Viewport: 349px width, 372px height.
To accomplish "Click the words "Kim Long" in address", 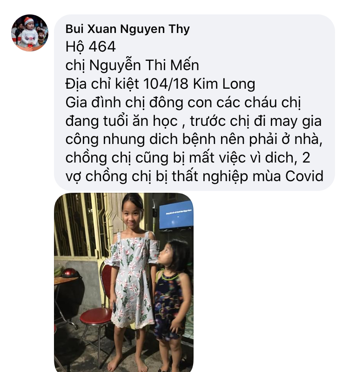I will pyautogui.click(x=224, y=84).
